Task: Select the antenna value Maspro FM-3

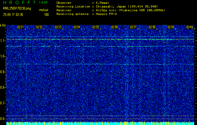Action: [x=106, y=14]
